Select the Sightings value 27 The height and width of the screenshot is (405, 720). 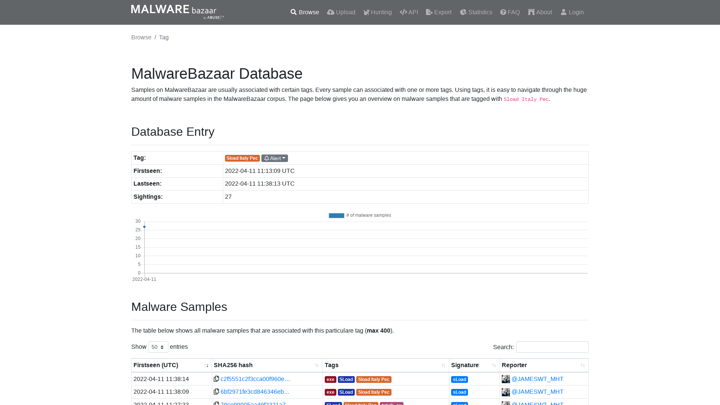pyautogui.click(x=228, y=196)
